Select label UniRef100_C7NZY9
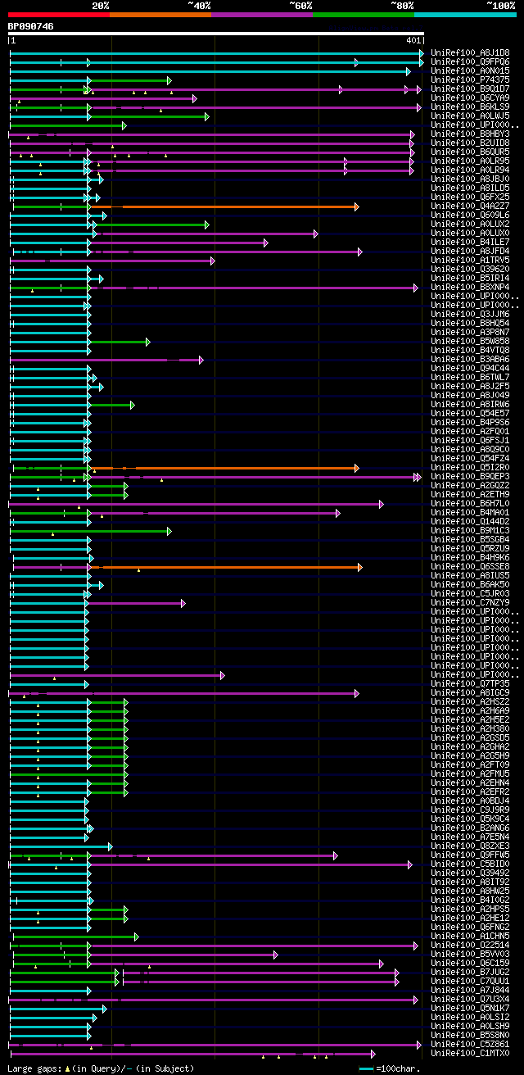Viewport: 524px width, 1075px height. click(x=470, y=602)
